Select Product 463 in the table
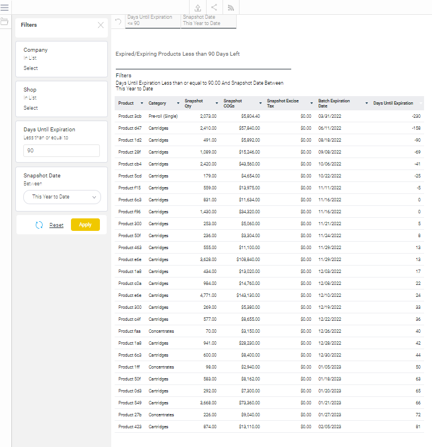Image resolution: width=432 pixels, height=447 pixels. coord(130,248)
